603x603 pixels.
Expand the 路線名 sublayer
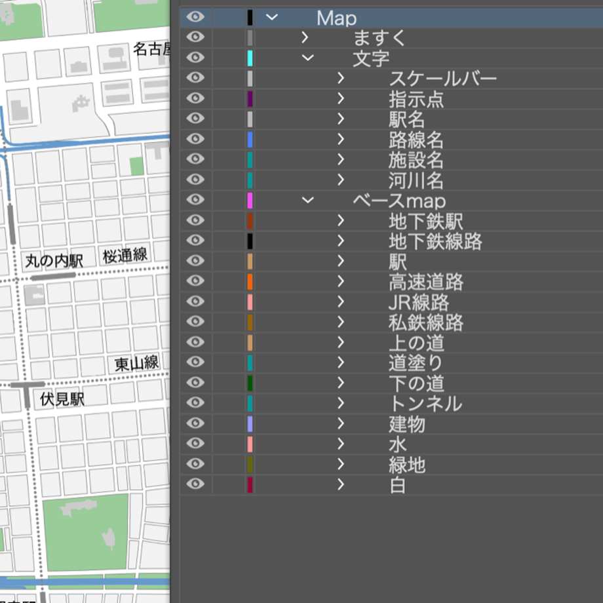click(341, 139)
